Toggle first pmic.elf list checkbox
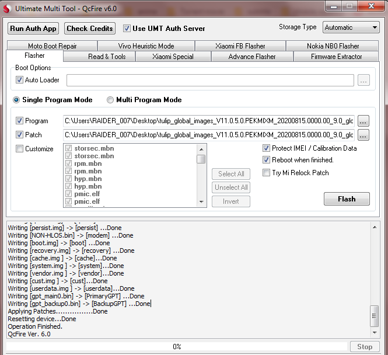This screenshot has height=355, width=388. click(x=68, y=194)
